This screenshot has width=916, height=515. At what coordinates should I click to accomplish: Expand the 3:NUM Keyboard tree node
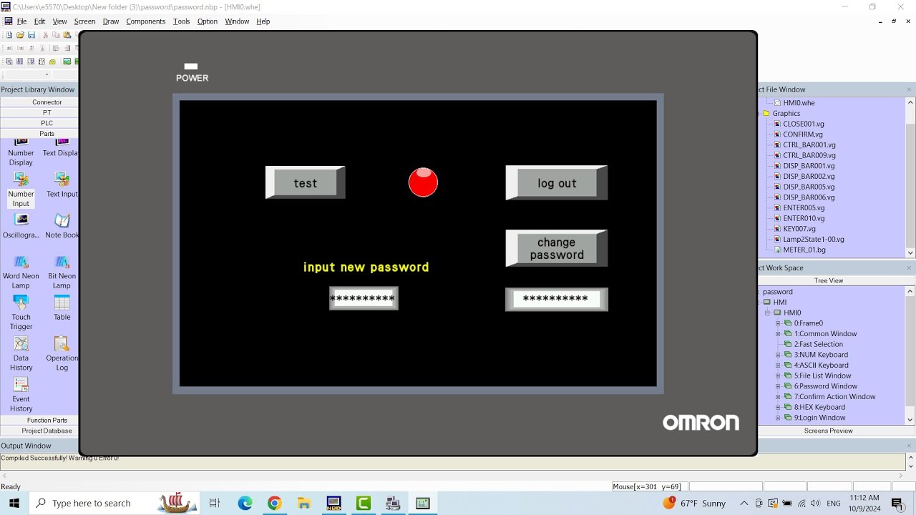tap(778, 355)
